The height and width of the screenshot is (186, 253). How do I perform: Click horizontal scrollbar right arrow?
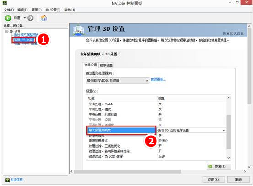(245, 171)
